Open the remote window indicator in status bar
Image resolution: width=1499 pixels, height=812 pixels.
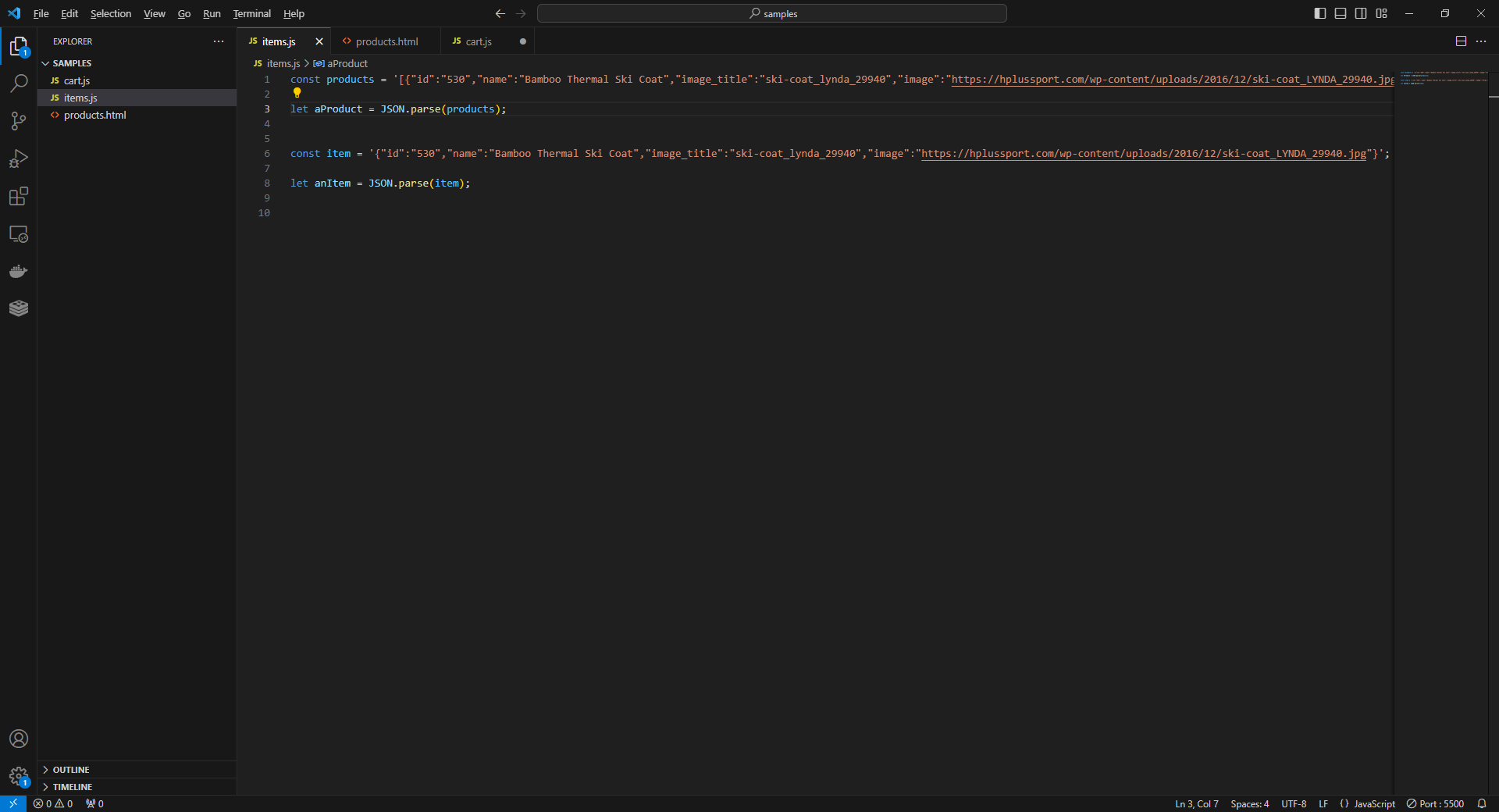pos(13,803)
